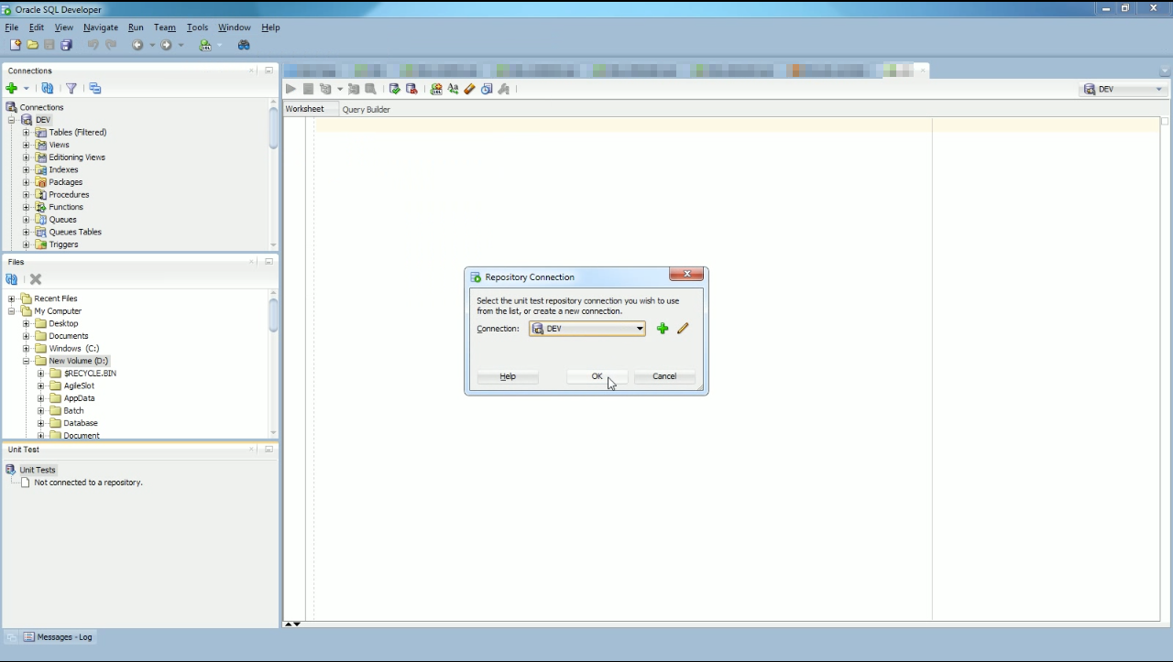Click green plus icon in Repository Connection dialog
Viewport: 1173px width, 662px height.
click(x=663, y=329)
